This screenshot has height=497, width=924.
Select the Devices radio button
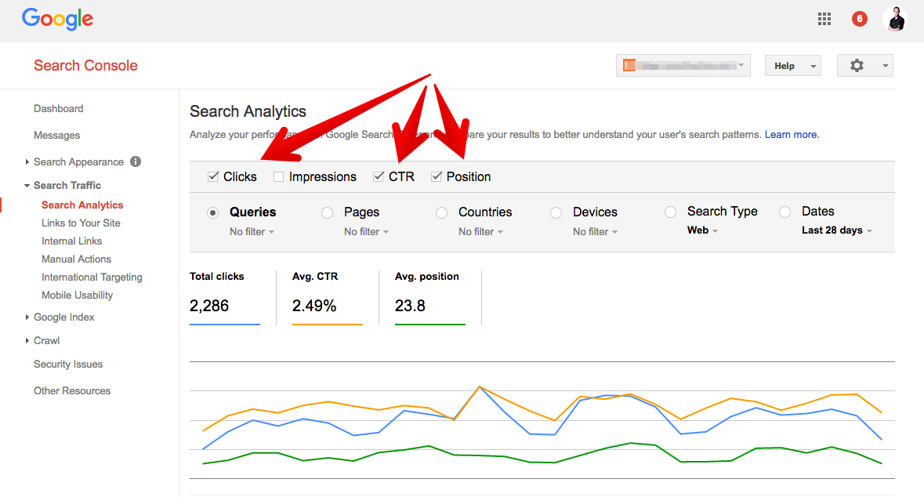[x=556, y=212]
